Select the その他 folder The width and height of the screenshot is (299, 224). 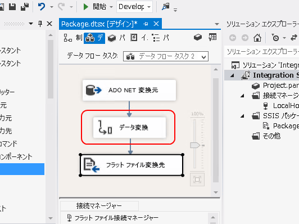tap(266, 136)
